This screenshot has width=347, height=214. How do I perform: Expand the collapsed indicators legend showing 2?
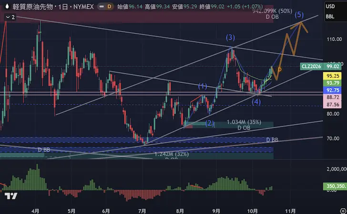pos(10,17)
